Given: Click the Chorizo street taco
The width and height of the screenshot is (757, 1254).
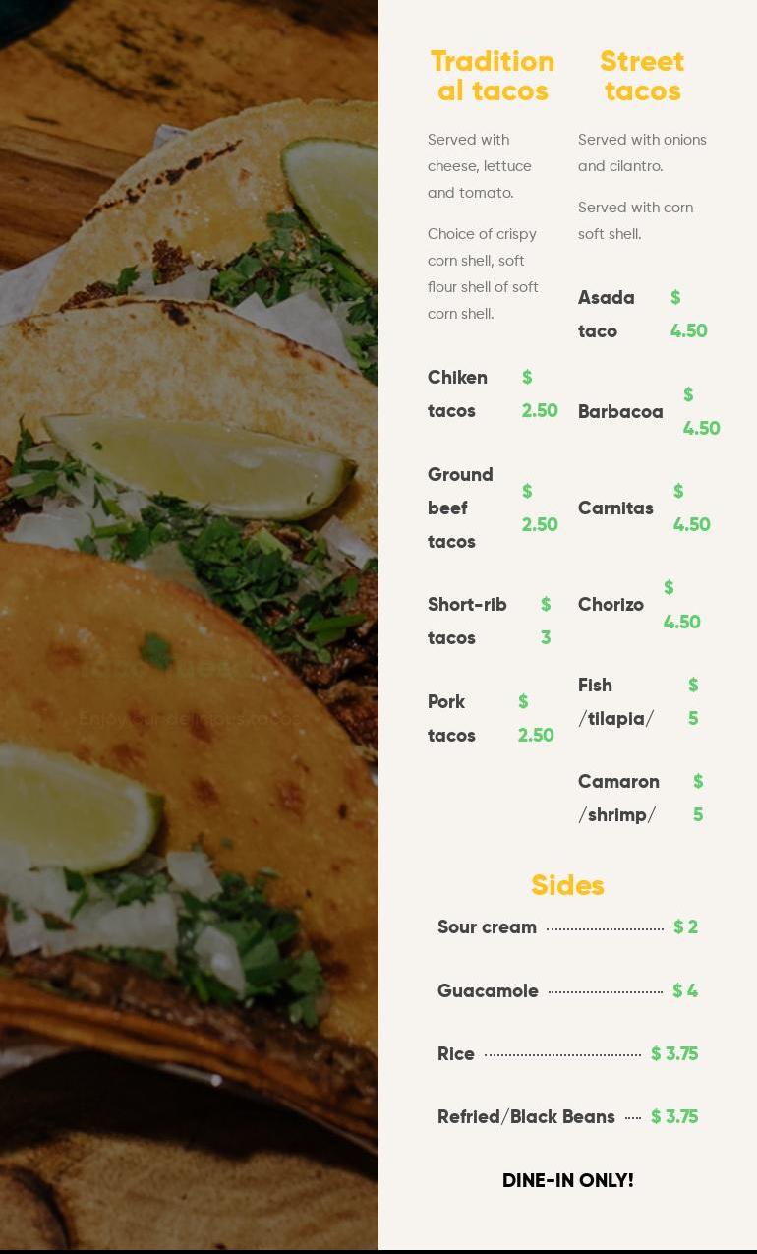Looking at the screenshot, I should tap(611, 605).
